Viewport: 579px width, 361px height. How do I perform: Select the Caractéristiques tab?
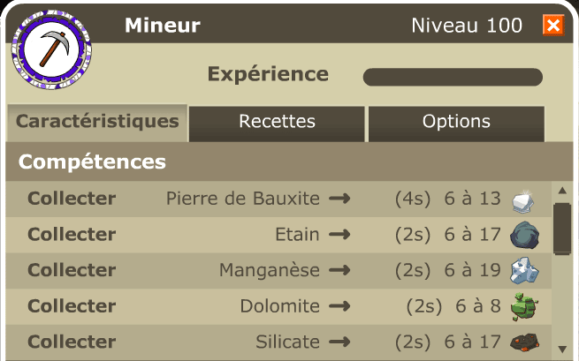[x=97, y=122]
